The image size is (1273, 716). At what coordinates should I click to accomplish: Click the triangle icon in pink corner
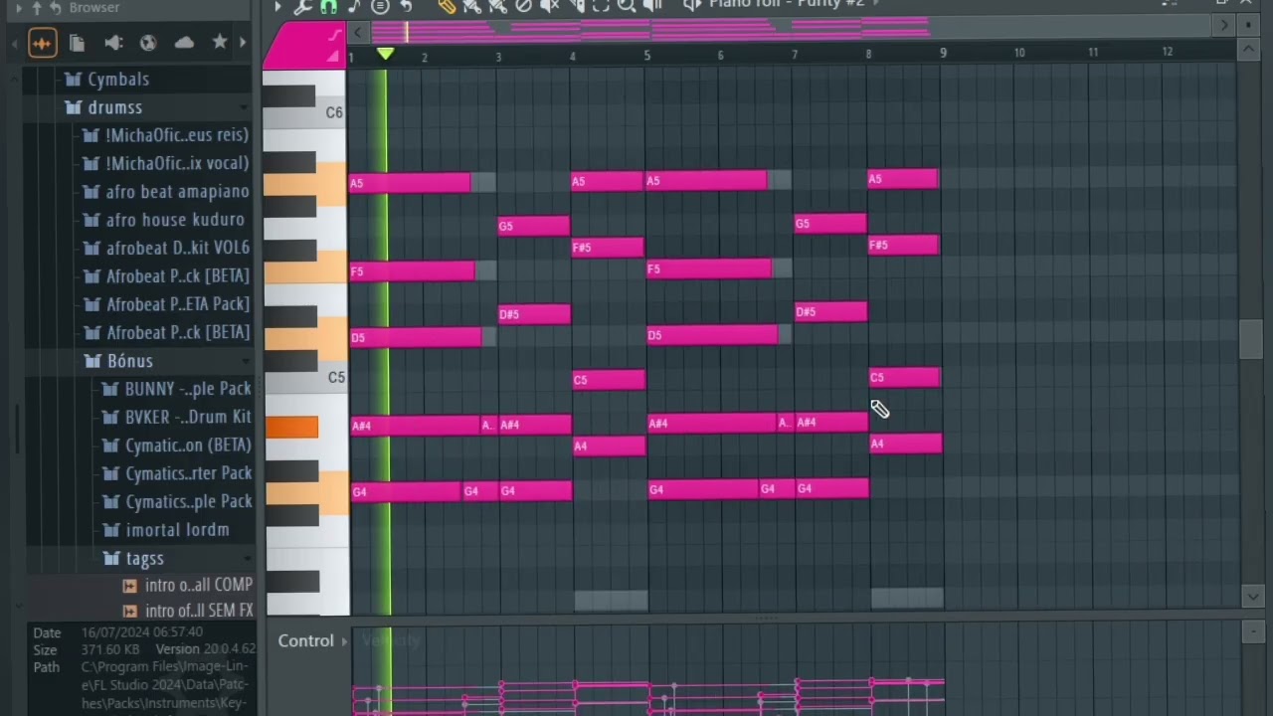click(333, 56)
